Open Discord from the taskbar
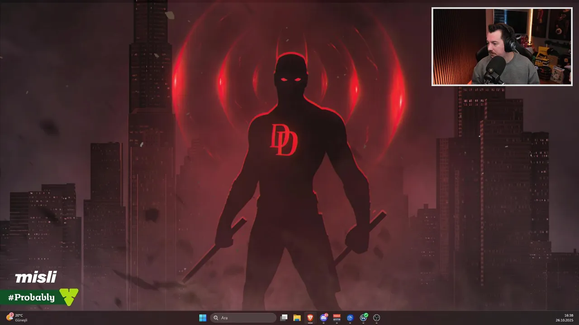The image size is (579, 325). (x=323, y=318)
